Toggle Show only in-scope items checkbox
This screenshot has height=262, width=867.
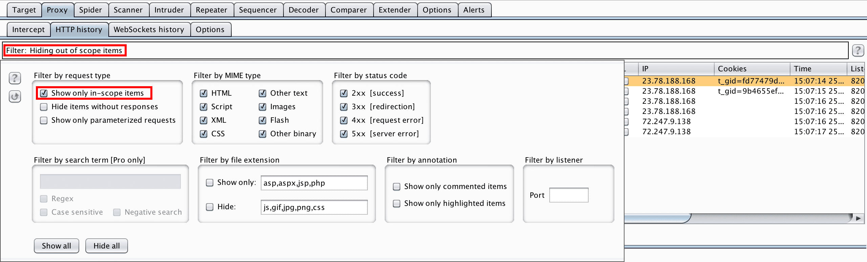(44, 93)
